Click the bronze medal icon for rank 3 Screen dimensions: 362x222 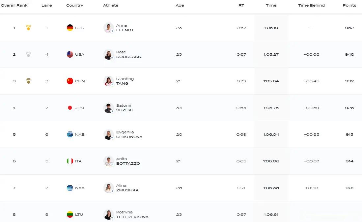pos(28,81)
